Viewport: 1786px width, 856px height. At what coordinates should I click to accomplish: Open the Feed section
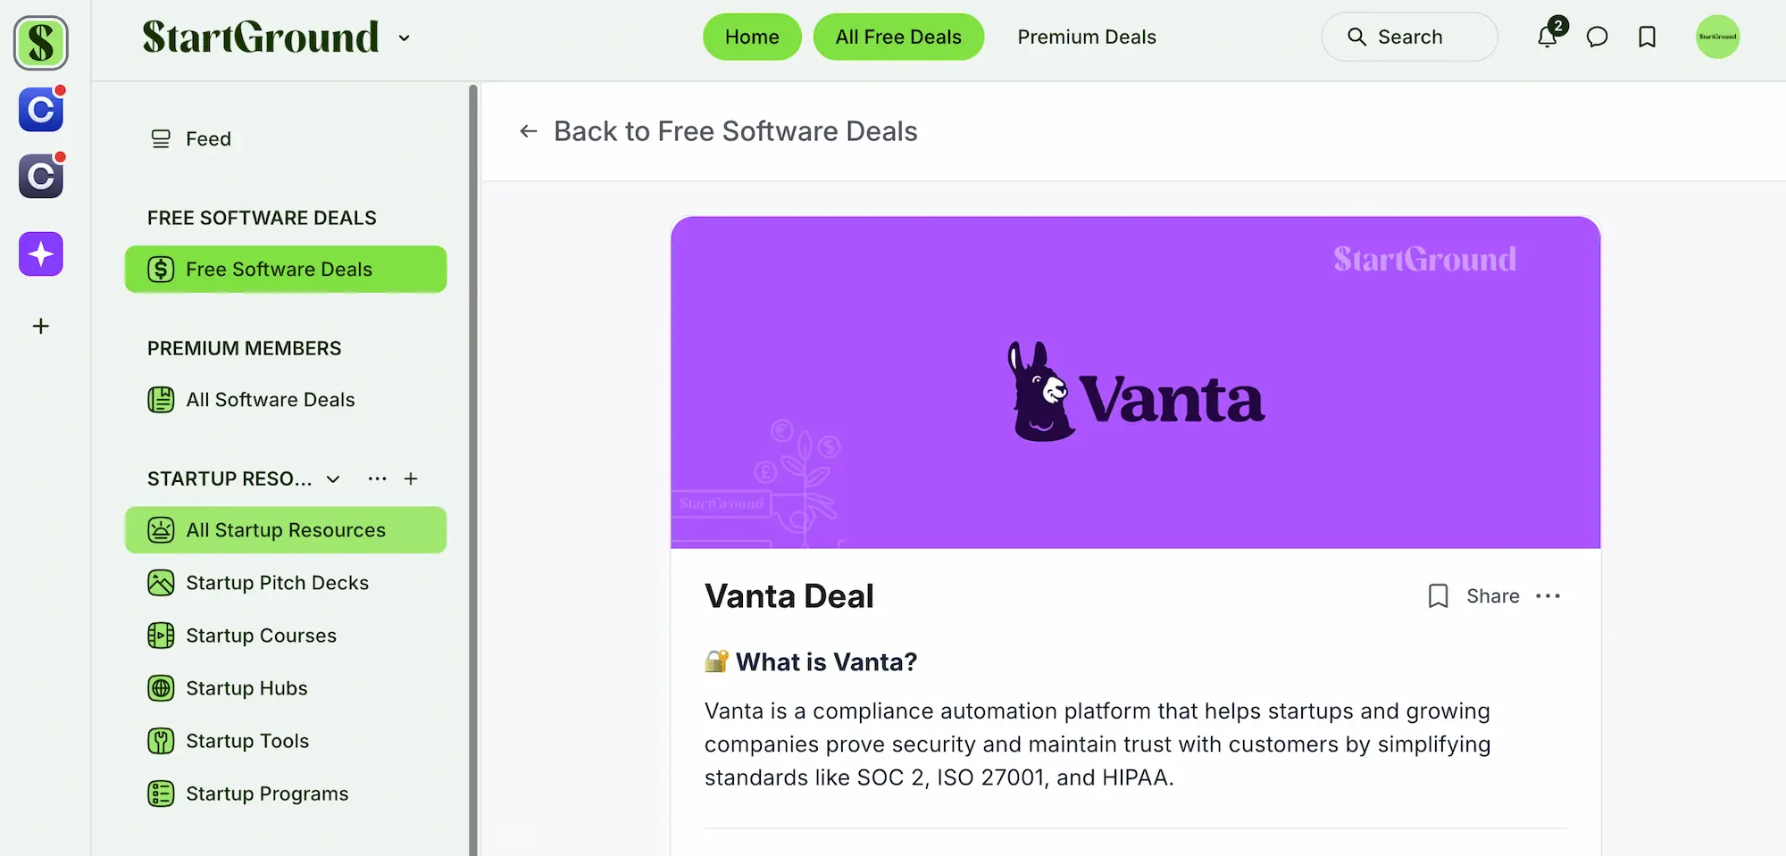coord(208,138)
